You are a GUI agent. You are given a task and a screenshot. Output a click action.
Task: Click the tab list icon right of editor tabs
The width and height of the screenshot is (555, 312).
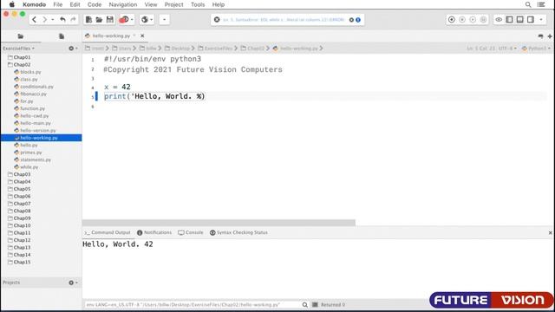(x=540, y=36)
